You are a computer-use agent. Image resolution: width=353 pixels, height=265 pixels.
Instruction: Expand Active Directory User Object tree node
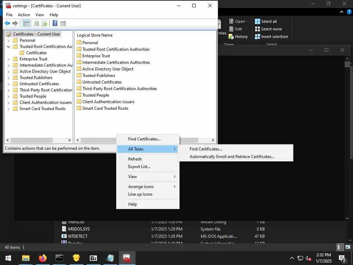pos(8,72)
